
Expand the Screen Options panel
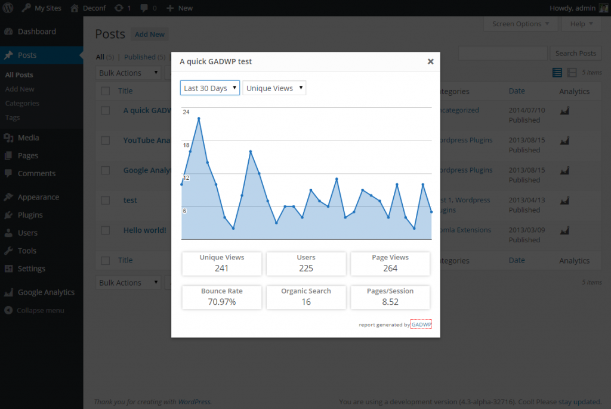[x=520, y=24]
